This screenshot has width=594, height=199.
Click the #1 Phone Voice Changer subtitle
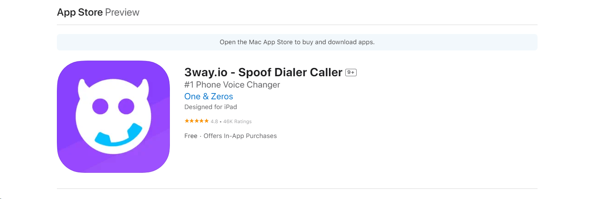232,84
